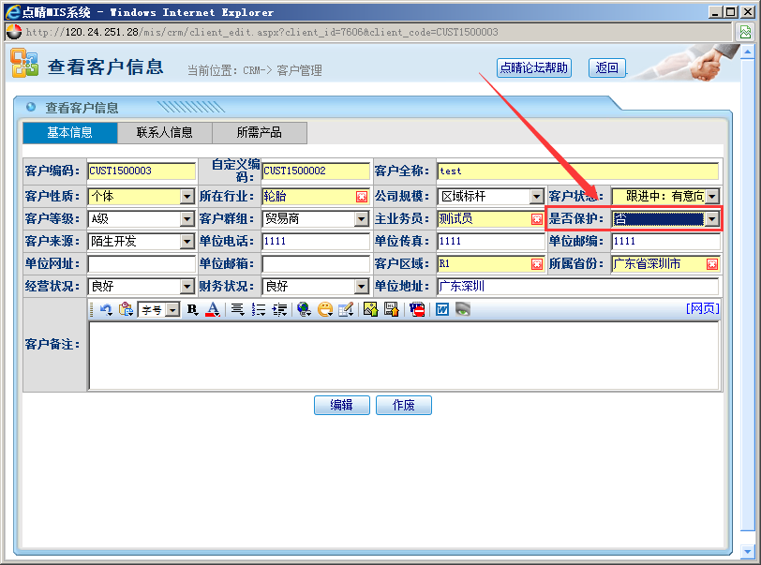
Task: Clear the 所在行业 field with red X
Action: click(x=362, y=197)
